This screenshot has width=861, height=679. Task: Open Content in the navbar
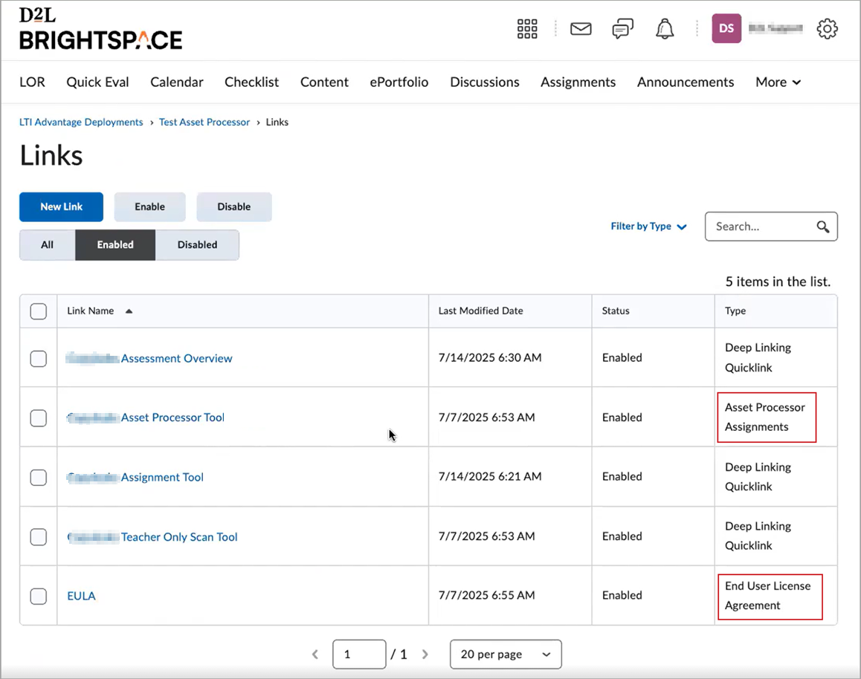[x=324, y=82]
